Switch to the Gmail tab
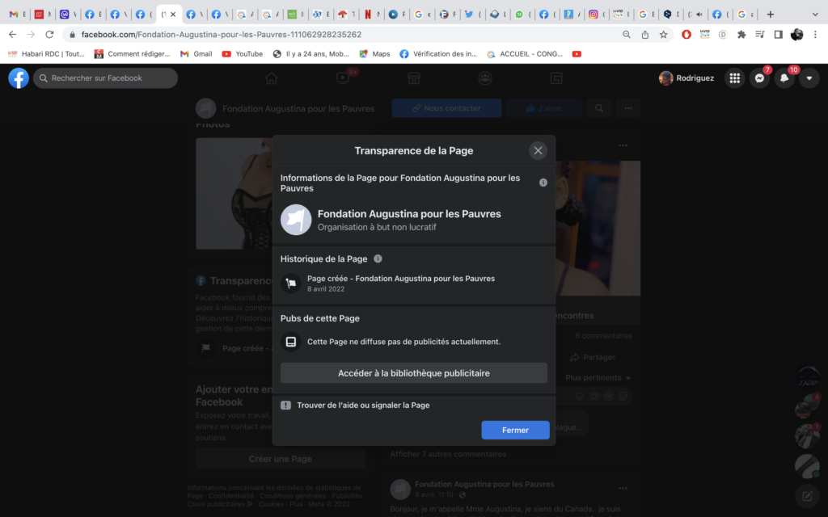 coord(18,15)
